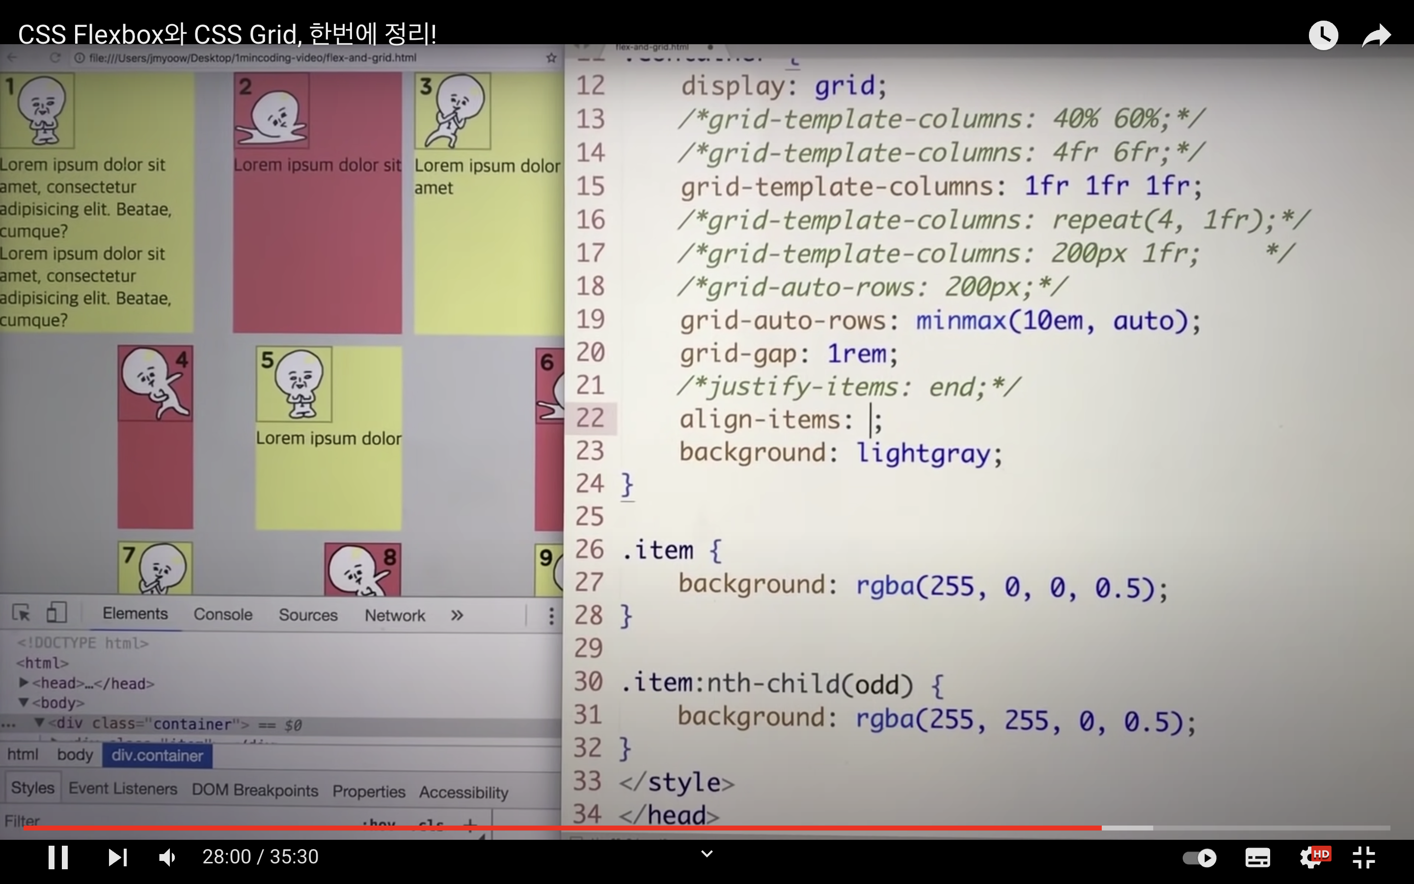Mute the video volume
This screenshot has height=884, width=1414.
(168, 857)
